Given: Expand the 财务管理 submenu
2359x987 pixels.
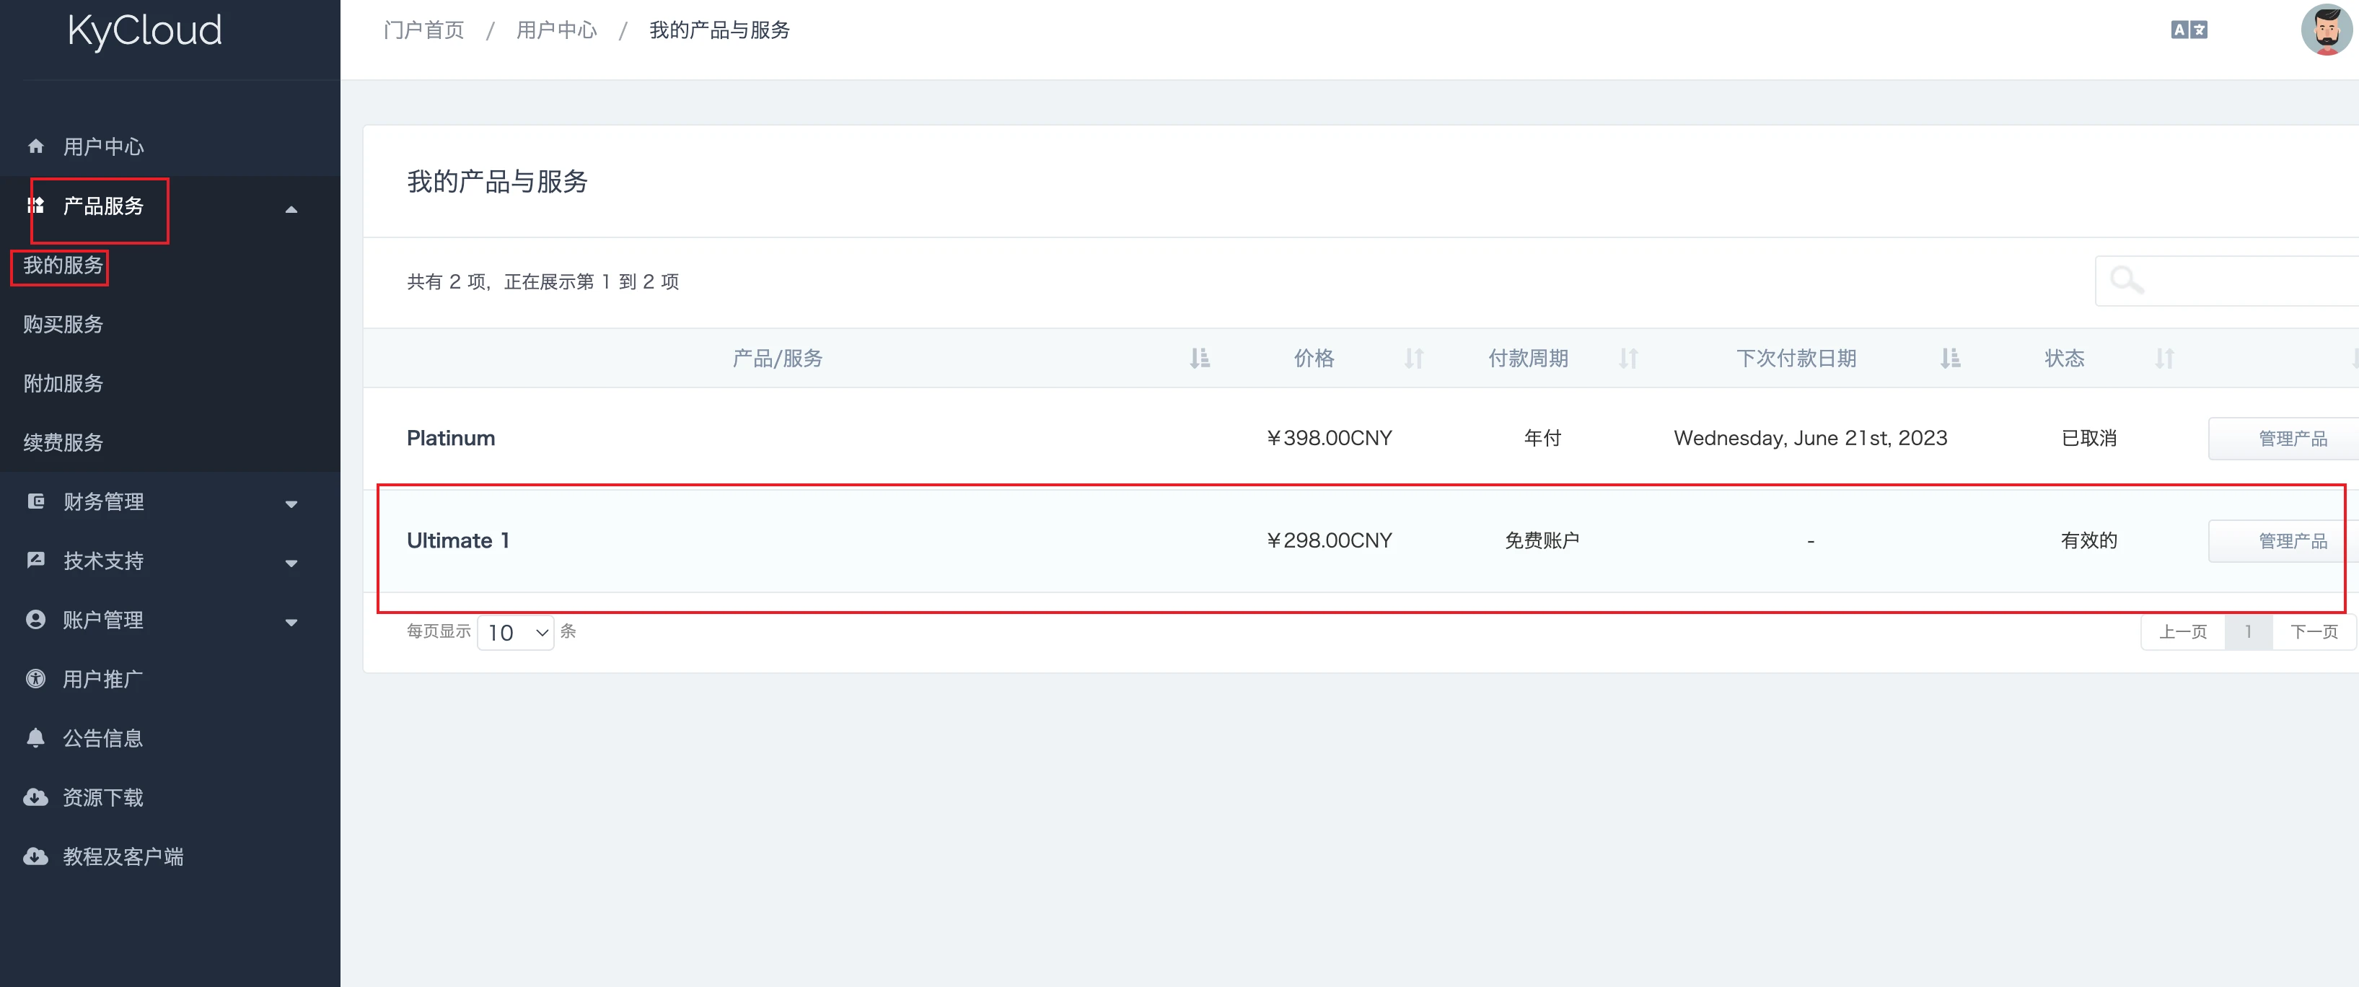Looking at the screenshot, I should pos(291,504).
